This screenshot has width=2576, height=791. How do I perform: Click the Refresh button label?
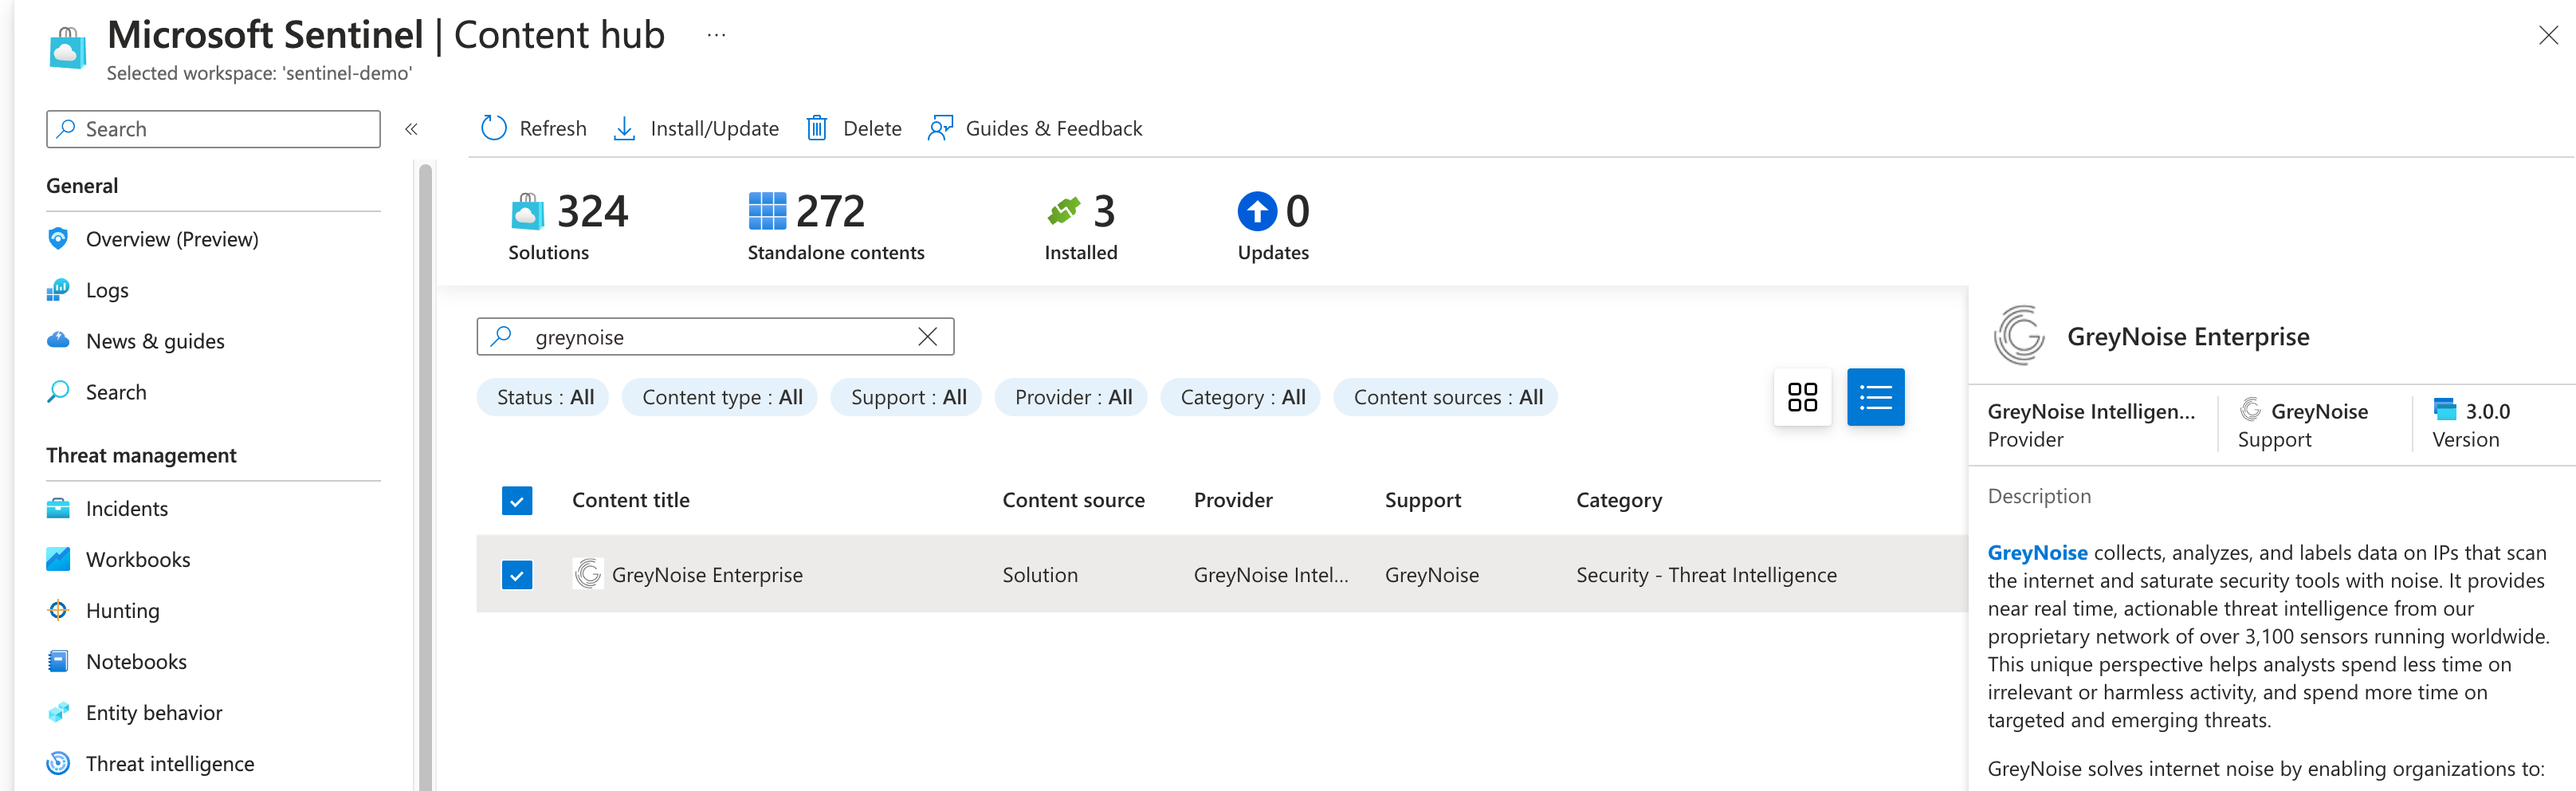click(553, 128)
